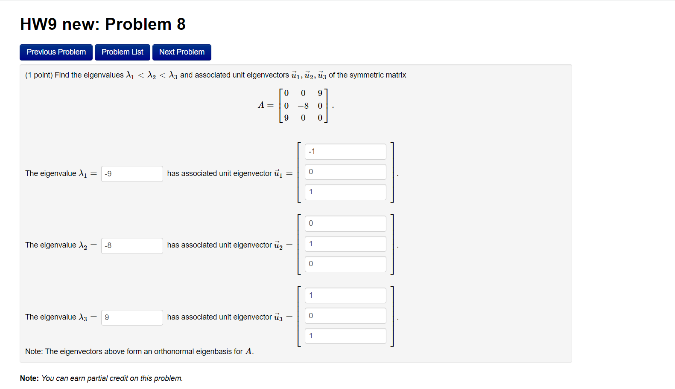Click the HW9 new: Problem 8 heading
Image resolution: width=675 pixels, height=389 pixels.
(x=102, y=24)
